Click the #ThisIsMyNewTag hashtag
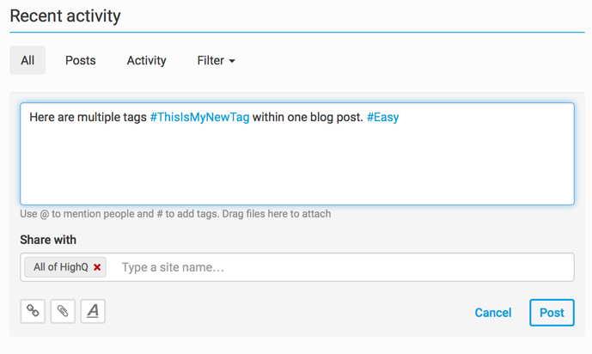The image size is (592, 354). point(199,117)
